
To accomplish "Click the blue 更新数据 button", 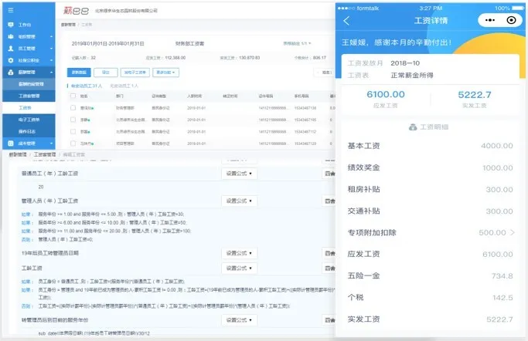I will [x=80, y=73].
